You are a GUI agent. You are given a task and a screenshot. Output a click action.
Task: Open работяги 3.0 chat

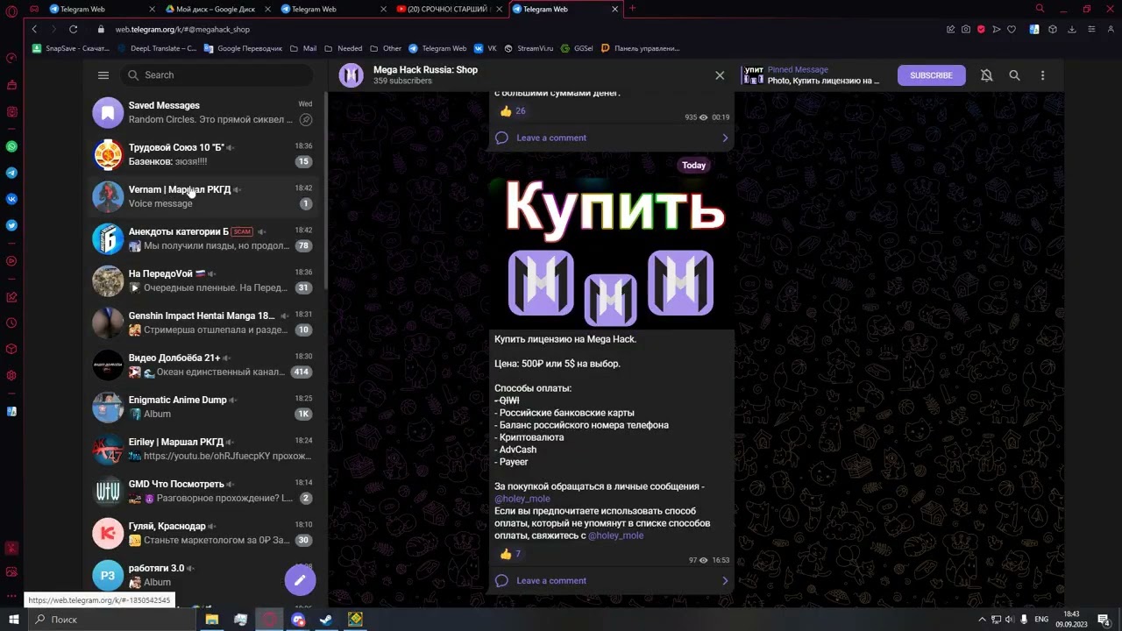204,575
